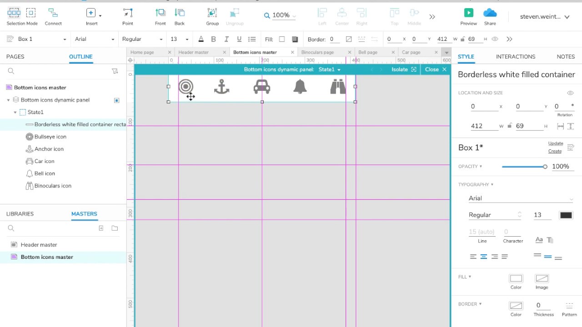Collapse Bottom icons dynamic panel tree

tap(8, 100)
